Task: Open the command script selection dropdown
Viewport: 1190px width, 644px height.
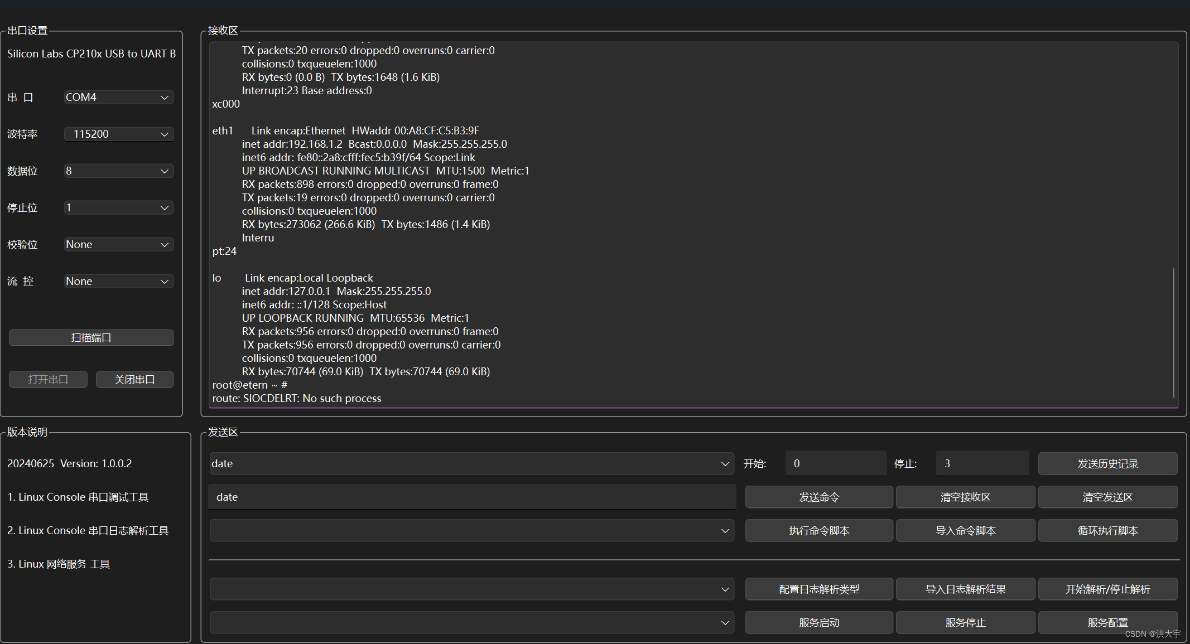Action: [x=471, y=530]
